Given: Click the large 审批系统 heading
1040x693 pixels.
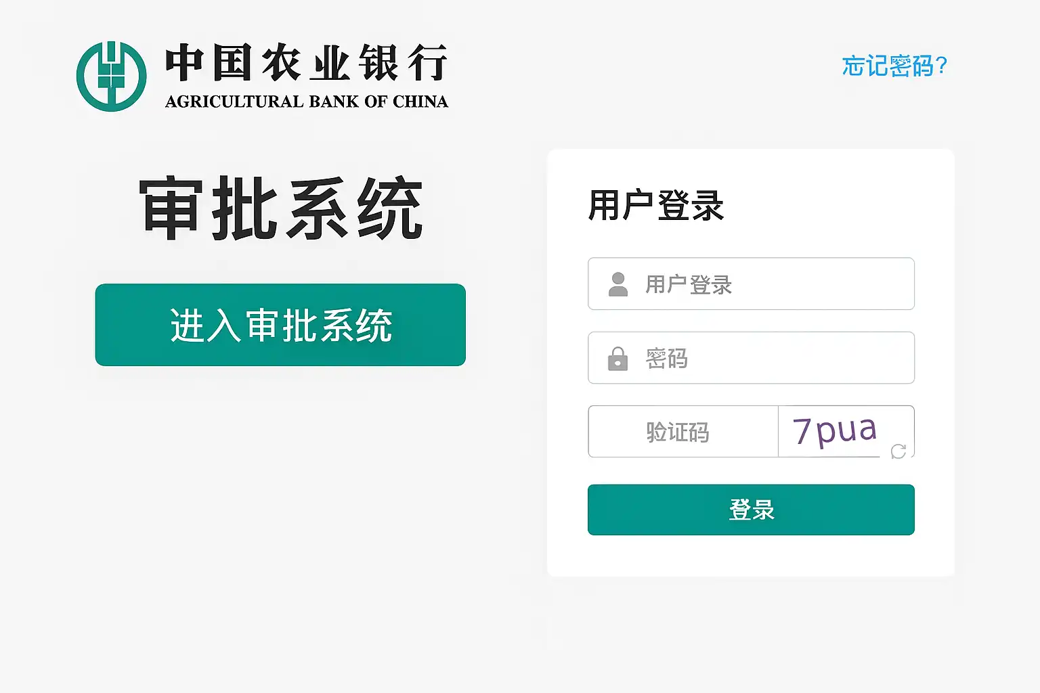Looking at the screenshot, I should (x=281, y=208).
